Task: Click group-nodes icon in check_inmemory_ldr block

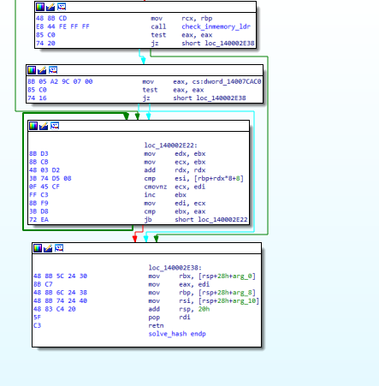Action: coord(62,7)
